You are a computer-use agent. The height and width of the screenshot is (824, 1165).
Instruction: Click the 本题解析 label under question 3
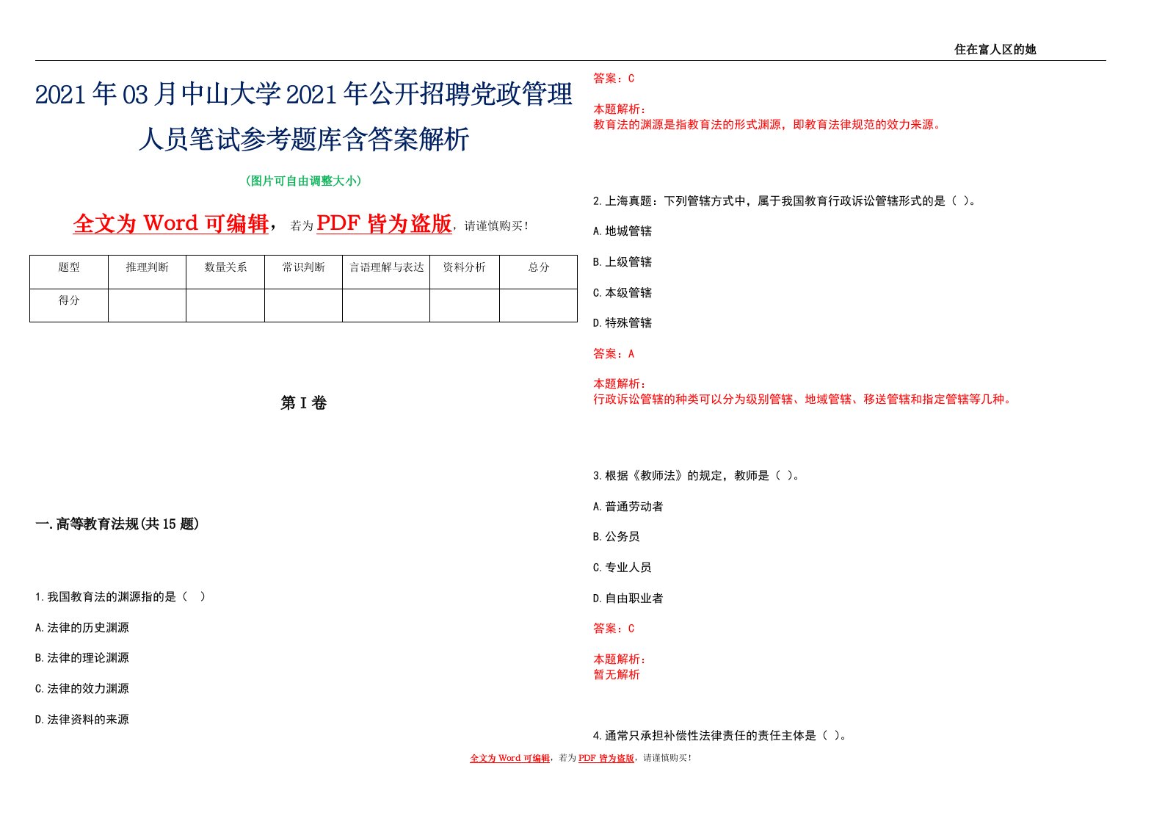620,659
